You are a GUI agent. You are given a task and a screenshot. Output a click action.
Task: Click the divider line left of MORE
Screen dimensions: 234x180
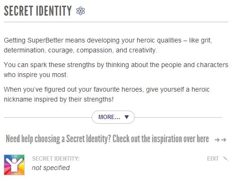click(x=48, y=117)
